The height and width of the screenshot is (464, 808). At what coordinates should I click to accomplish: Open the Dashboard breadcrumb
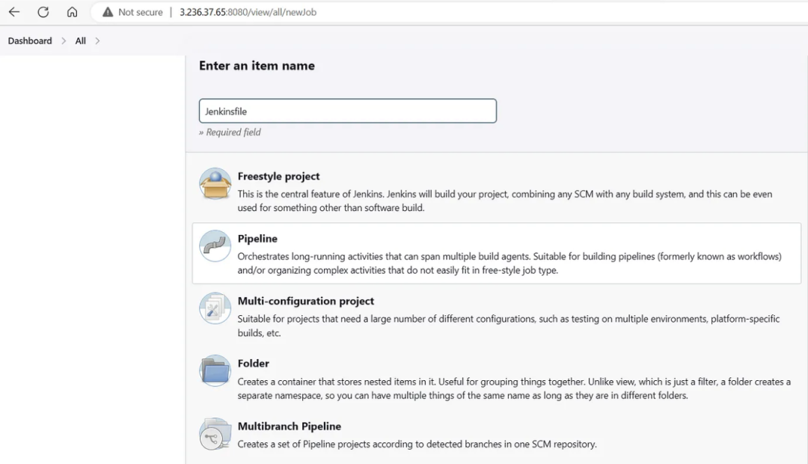(x=30, y=41)
